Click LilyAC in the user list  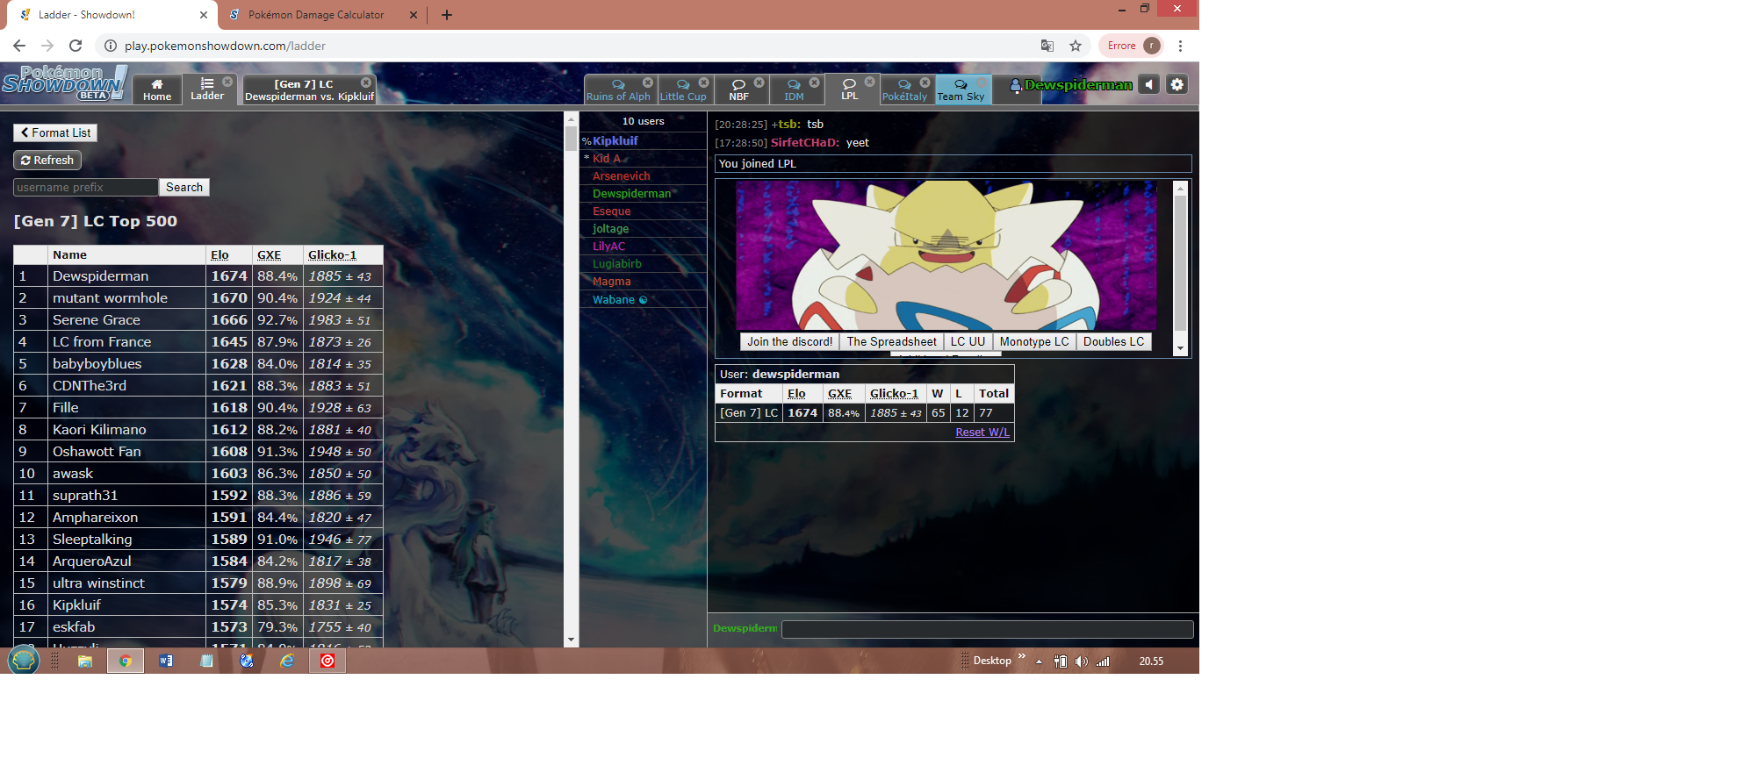608,246
